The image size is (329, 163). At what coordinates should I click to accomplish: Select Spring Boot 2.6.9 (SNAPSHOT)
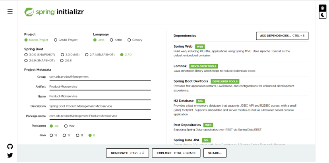(39, 61)
